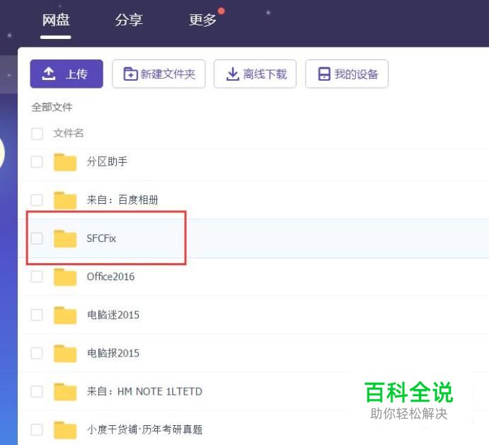The width and height of the screenshot is (489, 445).
Task: Click the 上传 upload button
Action: tap(67, 74)
